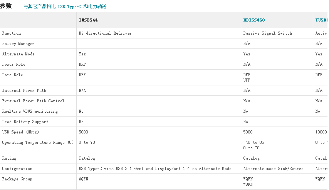Click the Package Group row label
Image resolution: width=329 pixels, height=190 pixels.
tap(17, 179)
